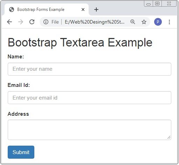The height and width of the screenshot is (165, 179).
Task: Click the Email Id: label
Action: coord(19,85)
